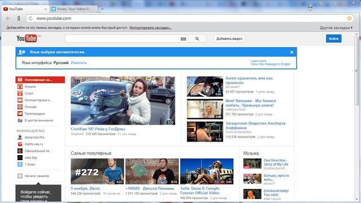Click the Изменить language link

point(79,63)
